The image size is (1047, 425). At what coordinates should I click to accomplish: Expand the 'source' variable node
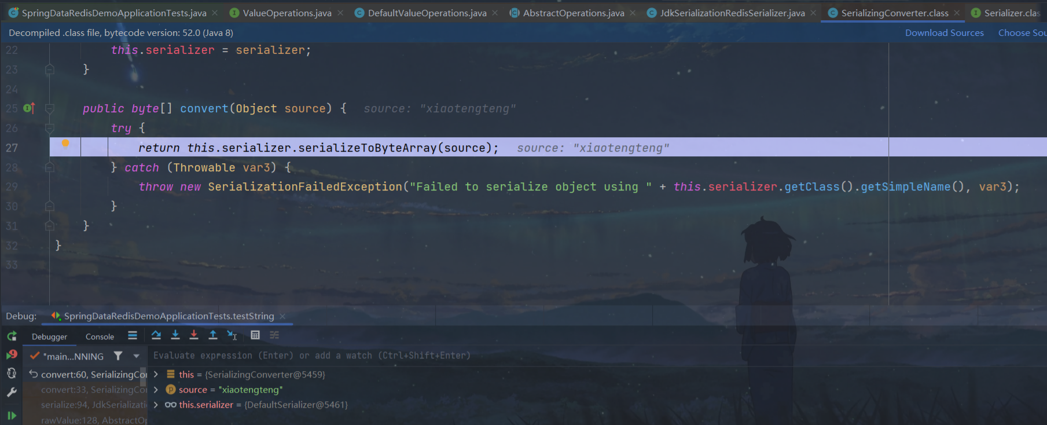(156, 390)
